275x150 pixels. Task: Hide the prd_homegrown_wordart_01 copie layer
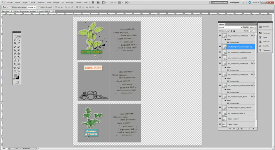click(x=220, y=52)
